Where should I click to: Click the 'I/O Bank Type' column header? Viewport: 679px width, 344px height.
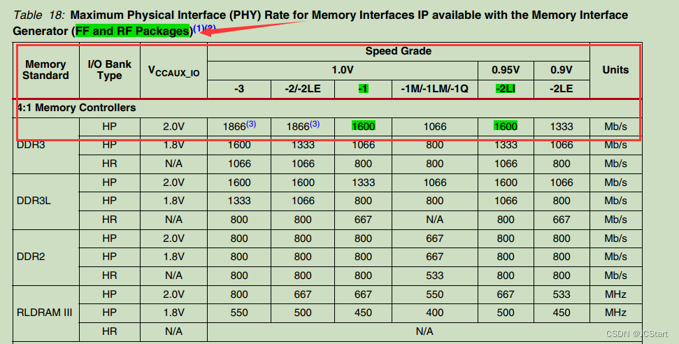(110, 70)
